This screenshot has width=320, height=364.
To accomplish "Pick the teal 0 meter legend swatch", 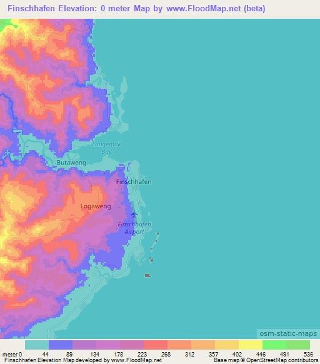I will pyautogui.click(x=37, y=345).
